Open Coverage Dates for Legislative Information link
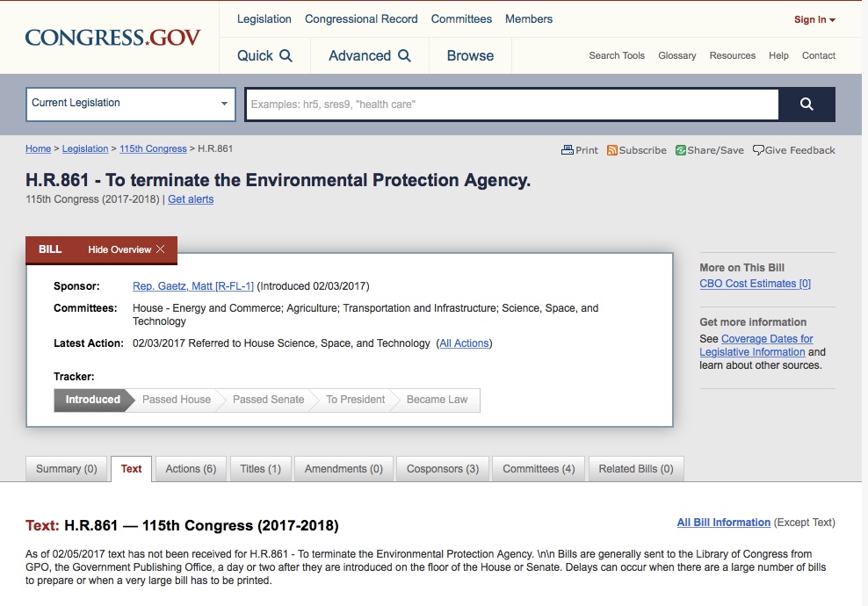The image size is (868, 606). 756,345
